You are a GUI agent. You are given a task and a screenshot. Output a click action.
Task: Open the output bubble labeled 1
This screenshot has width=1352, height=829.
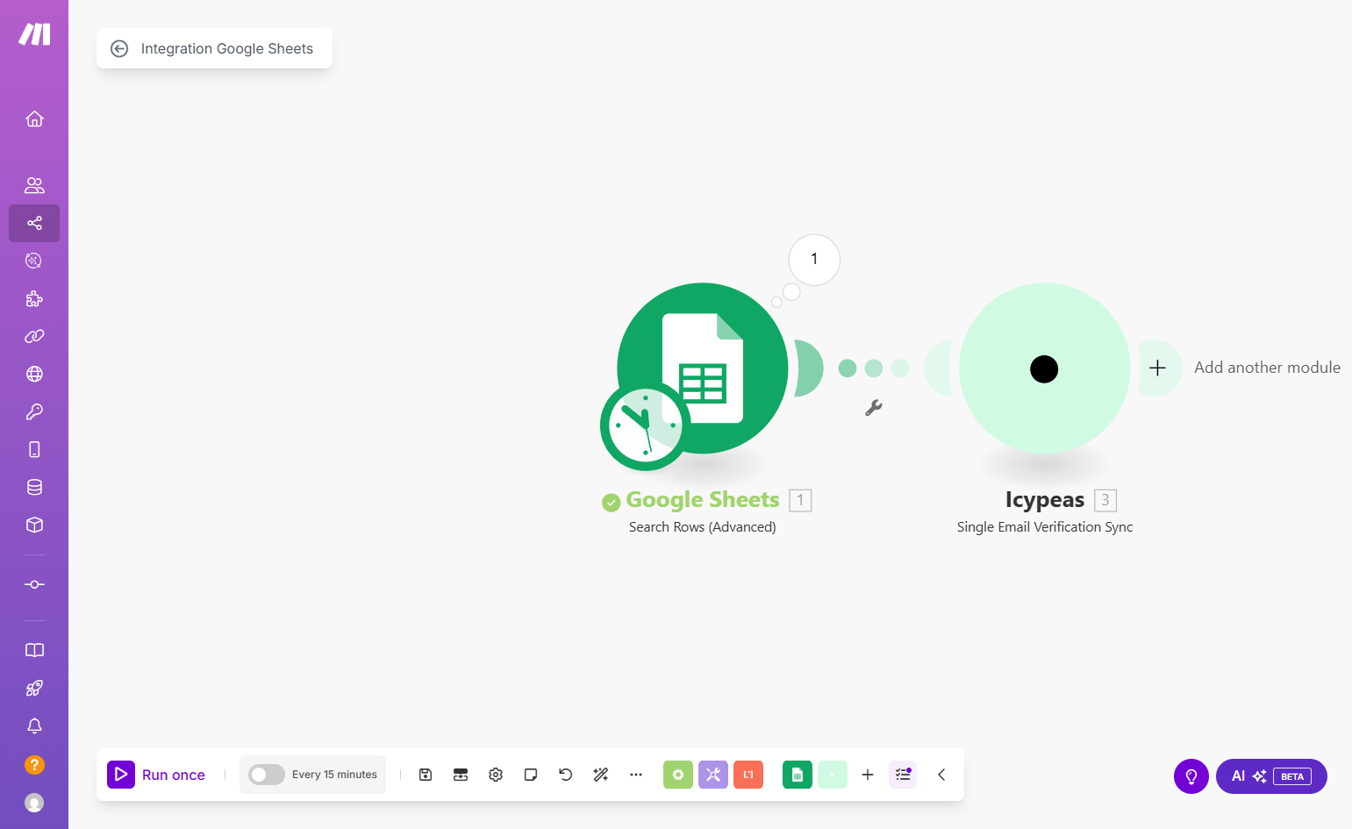[x=814, y=260]
